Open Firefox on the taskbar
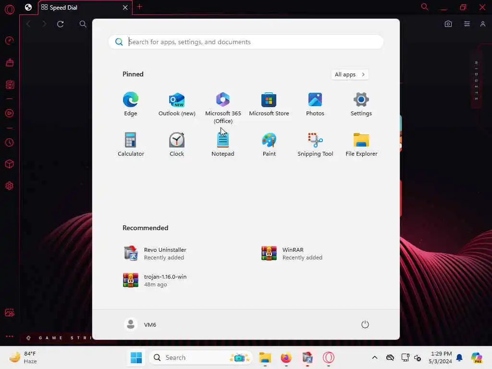 click(286, 357)
